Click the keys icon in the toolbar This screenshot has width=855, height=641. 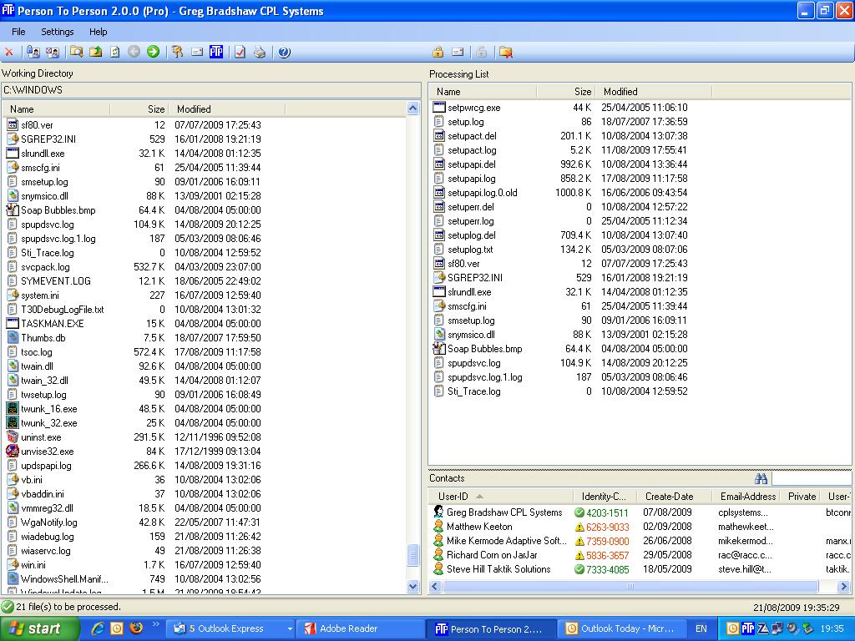[177, 52]
